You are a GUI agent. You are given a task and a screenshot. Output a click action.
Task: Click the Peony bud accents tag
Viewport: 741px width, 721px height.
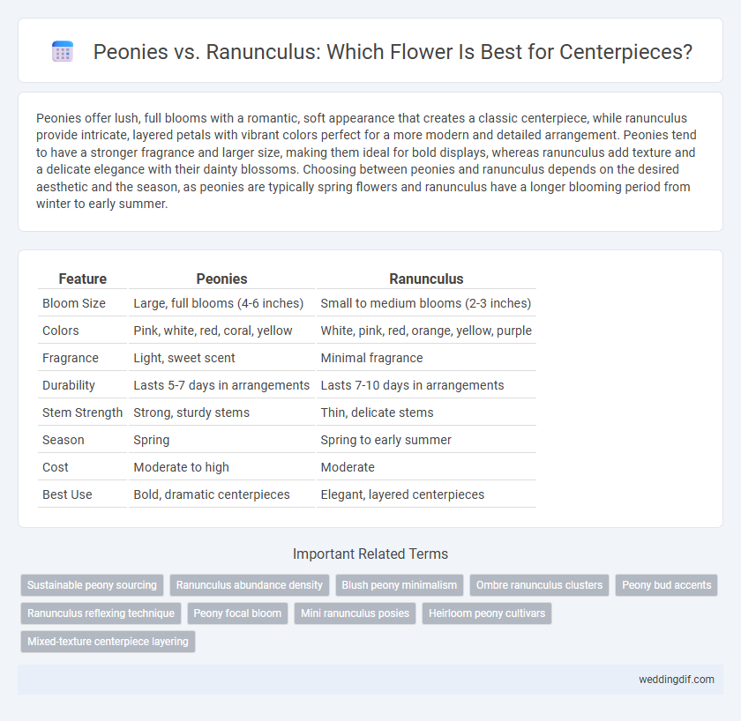point(666,585)
